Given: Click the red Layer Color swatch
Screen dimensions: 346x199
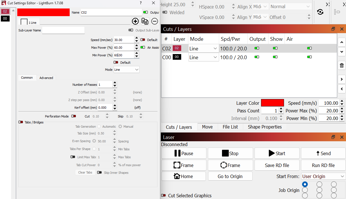Looking at the screenshot, I should coord(272,103).
